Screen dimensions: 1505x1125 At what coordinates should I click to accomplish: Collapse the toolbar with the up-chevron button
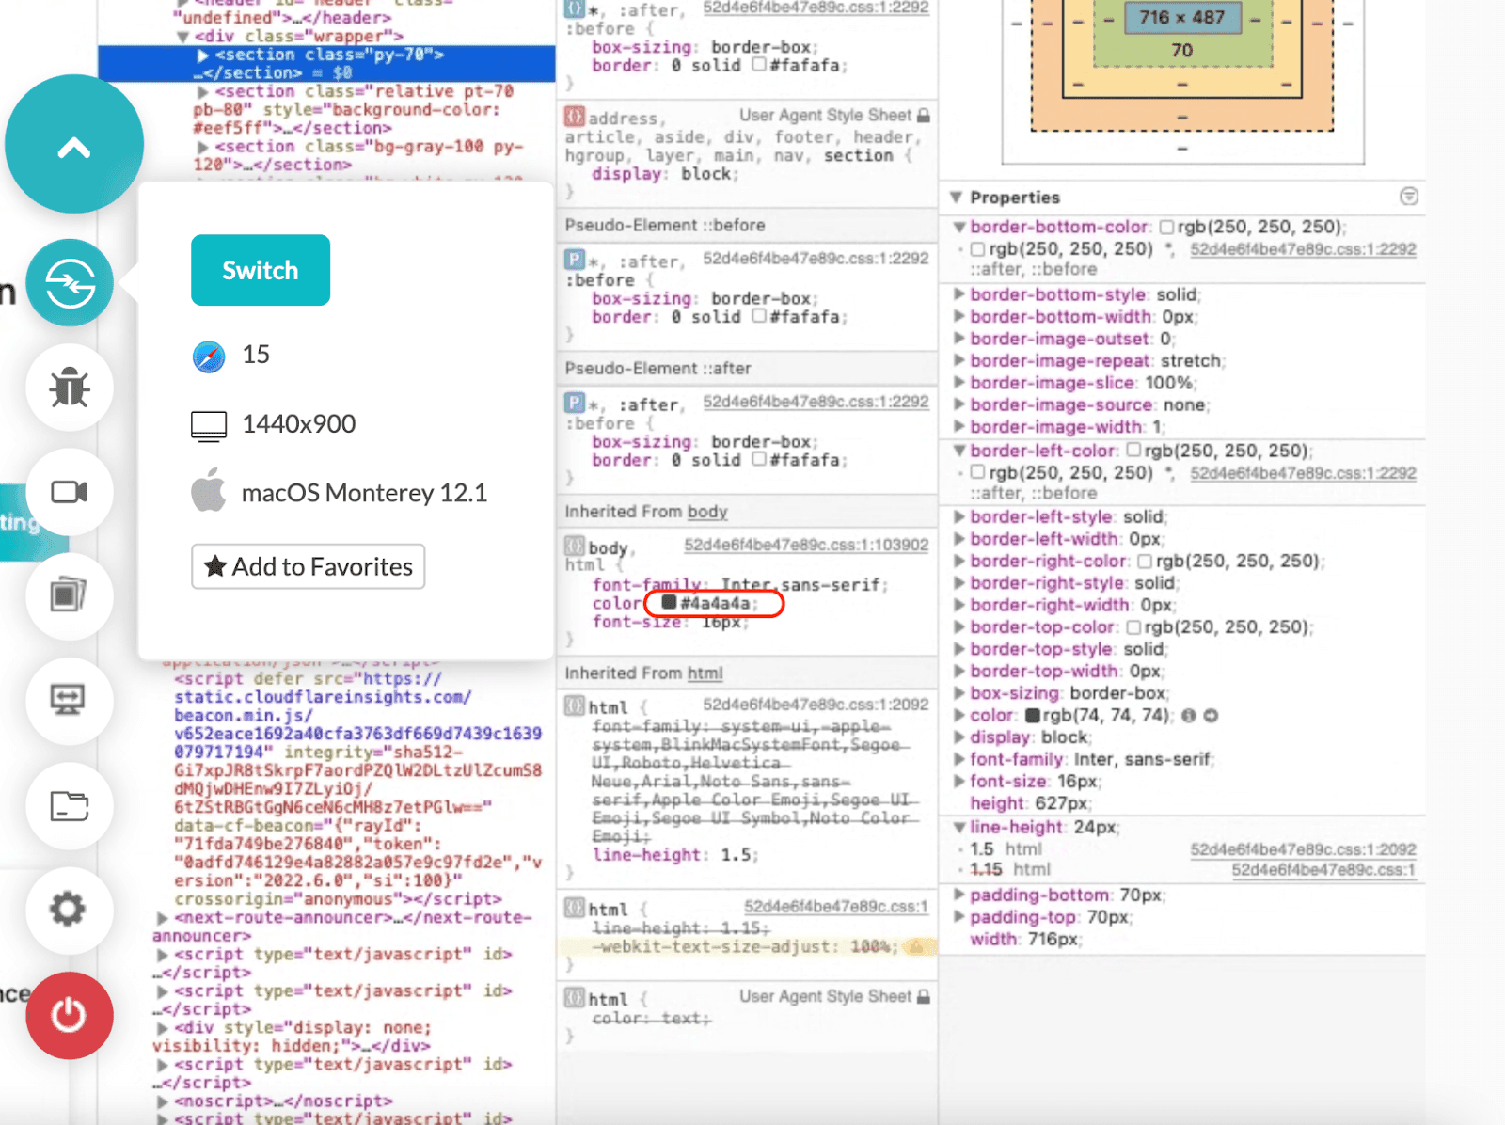pyautogui.click(x=74, y=146)
